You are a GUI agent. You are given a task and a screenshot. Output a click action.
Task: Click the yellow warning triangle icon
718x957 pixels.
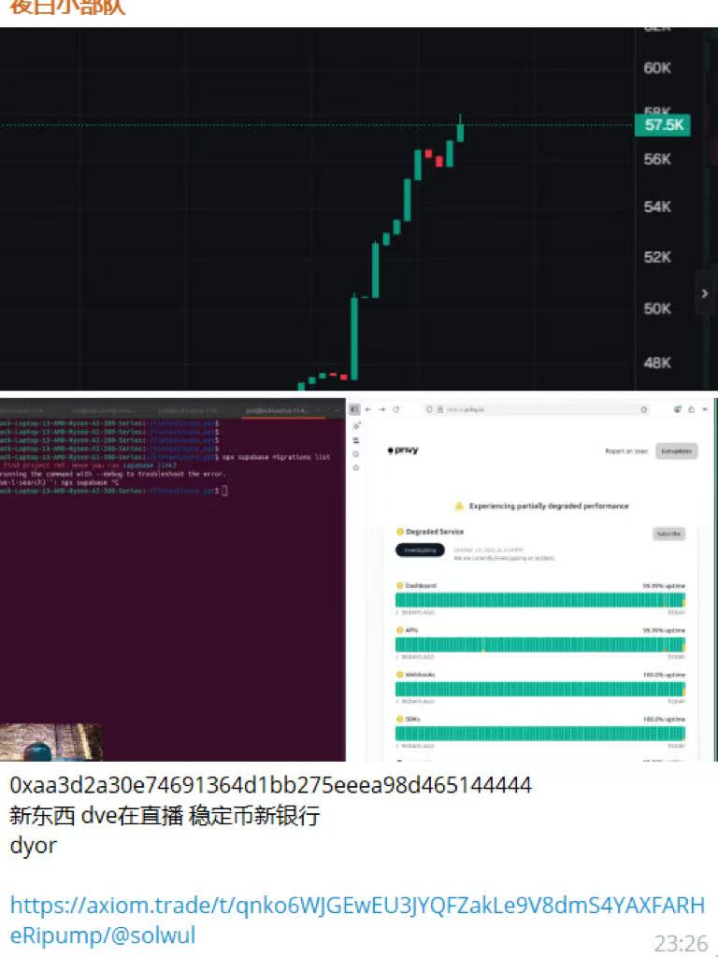pyautogui.click(x=459, y=506)
